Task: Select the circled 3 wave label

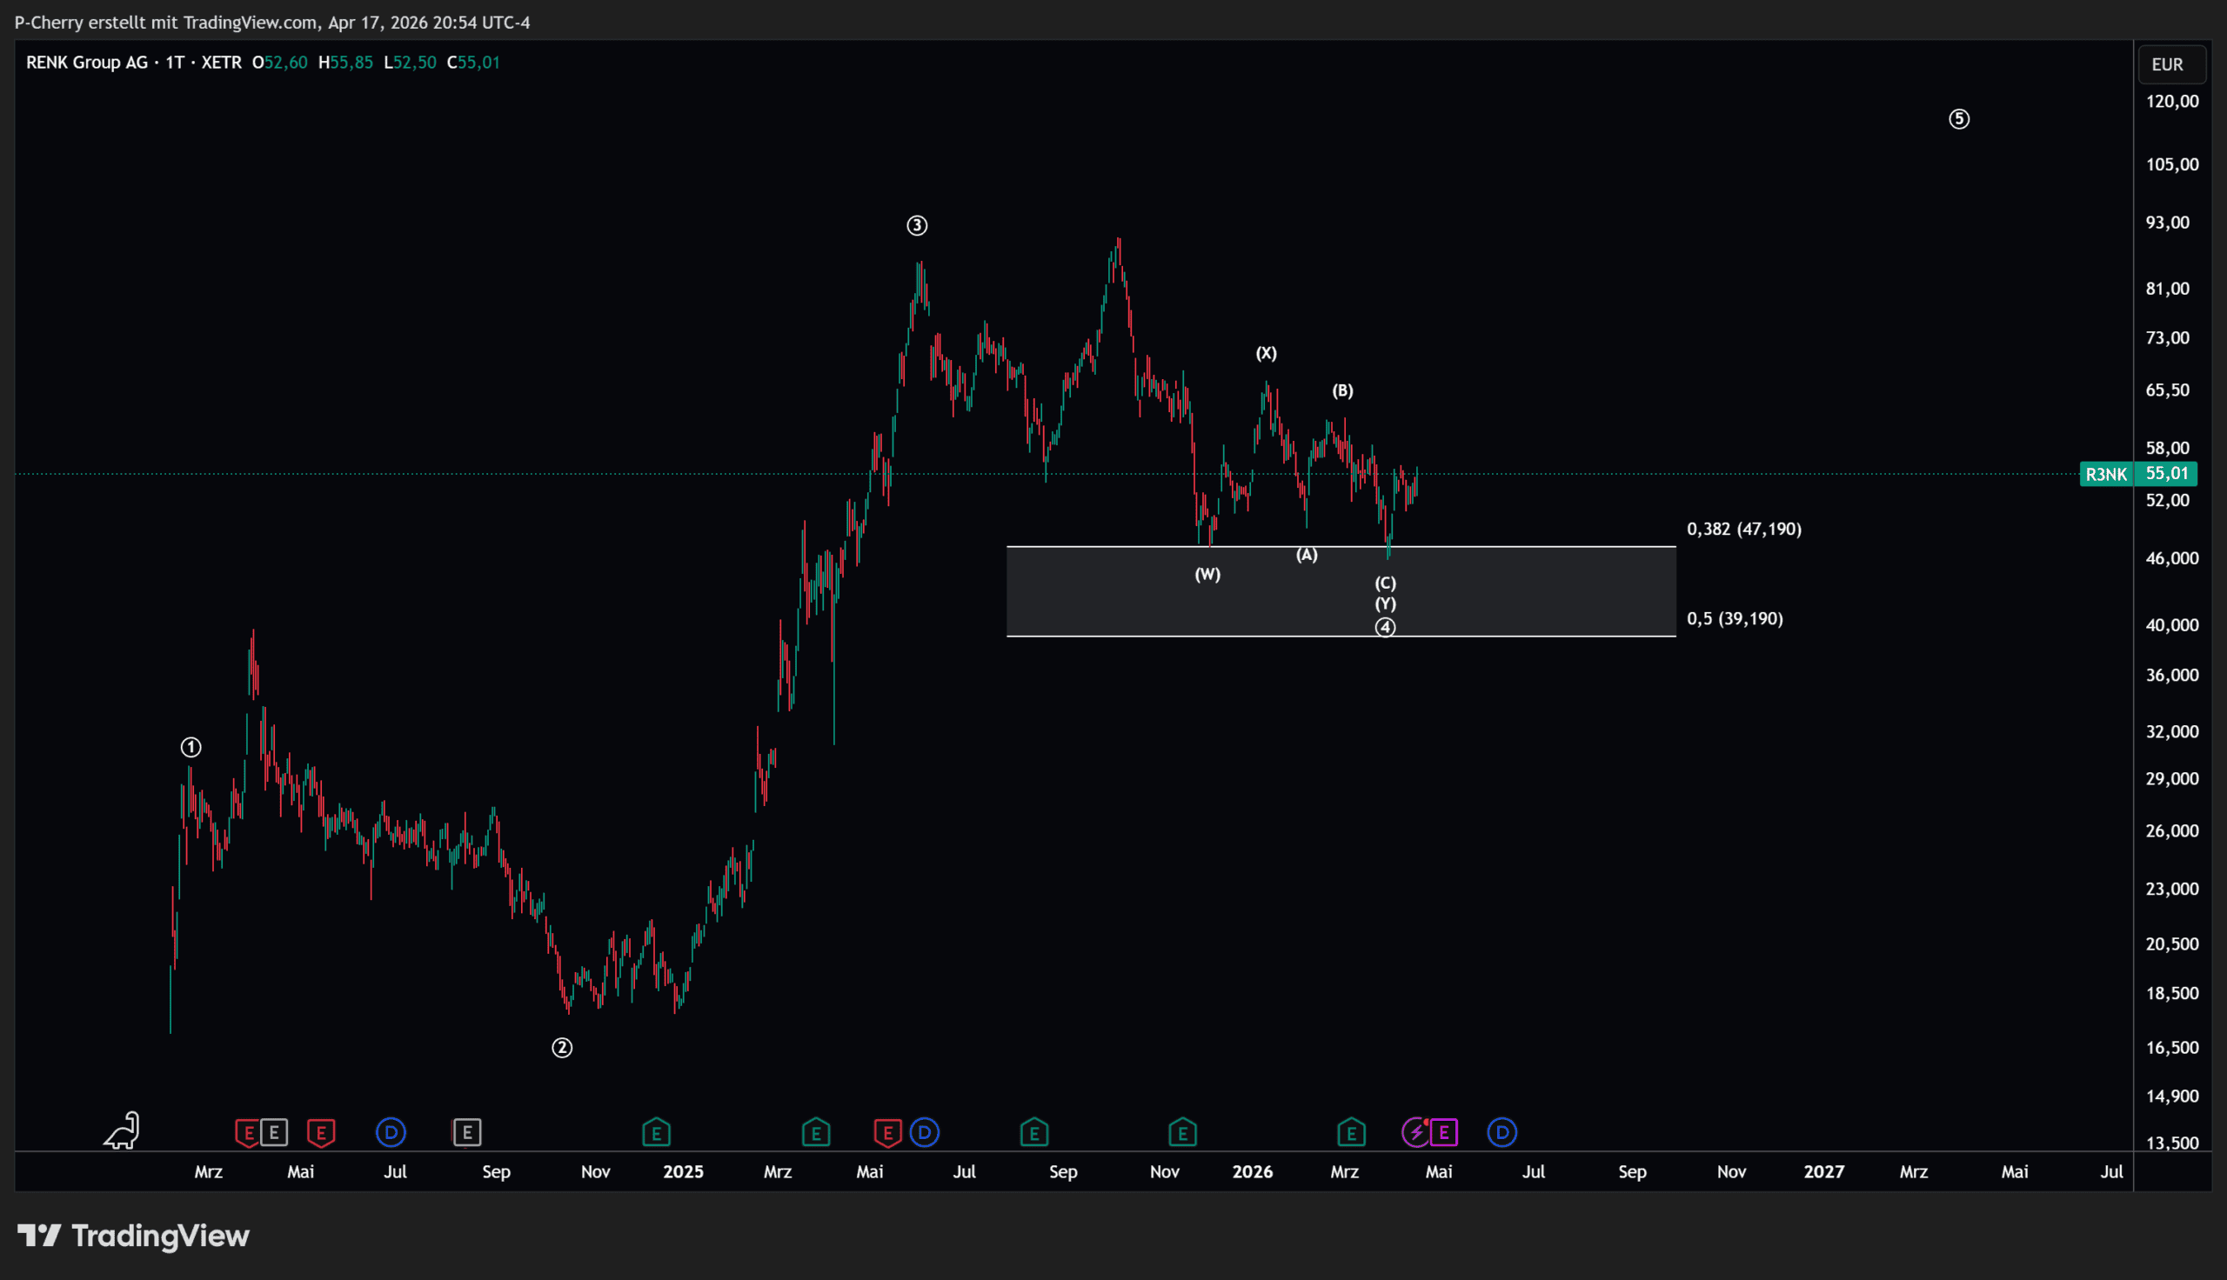Action: click(917, 226)
